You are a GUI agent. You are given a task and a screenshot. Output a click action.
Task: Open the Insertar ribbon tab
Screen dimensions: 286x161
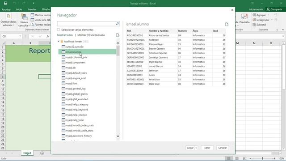coord(32,9)
